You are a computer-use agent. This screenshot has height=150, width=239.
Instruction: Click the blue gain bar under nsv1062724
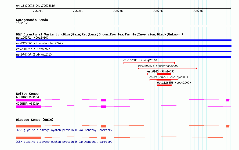click(x=124, y=40)
